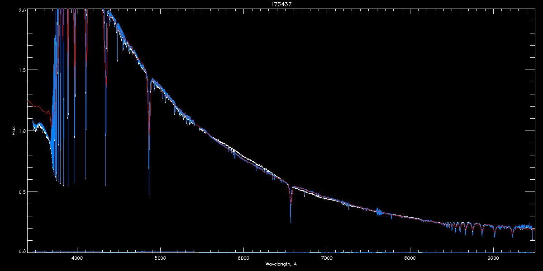Click the 5000 x-axis tick label
Viewport: 543px width, 271px height.
160,258
